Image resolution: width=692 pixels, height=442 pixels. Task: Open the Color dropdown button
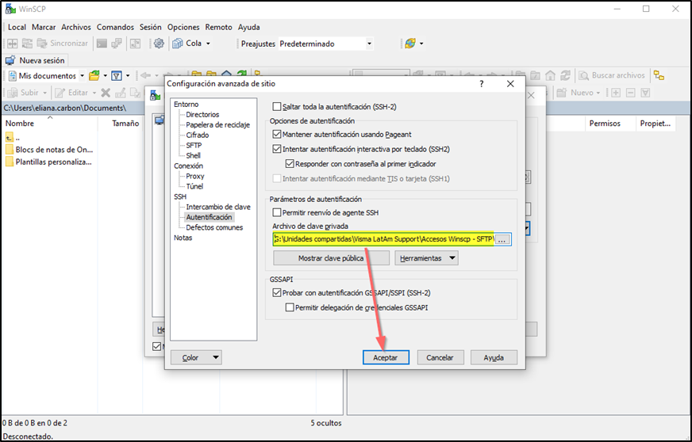click(196, 357)
